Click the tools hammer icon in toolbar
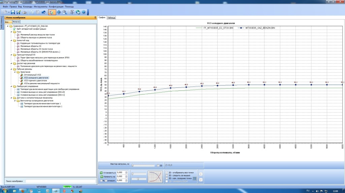The width and height of the screenshot is (345, 193). point(72,12)
